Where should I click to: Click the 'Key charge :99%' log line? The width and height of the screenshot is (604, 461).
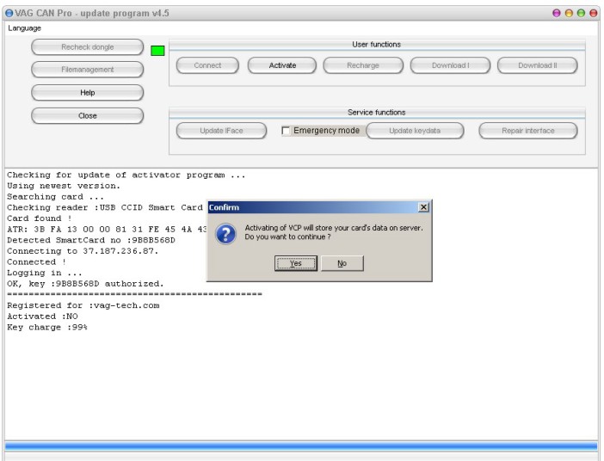coord(47,328)
